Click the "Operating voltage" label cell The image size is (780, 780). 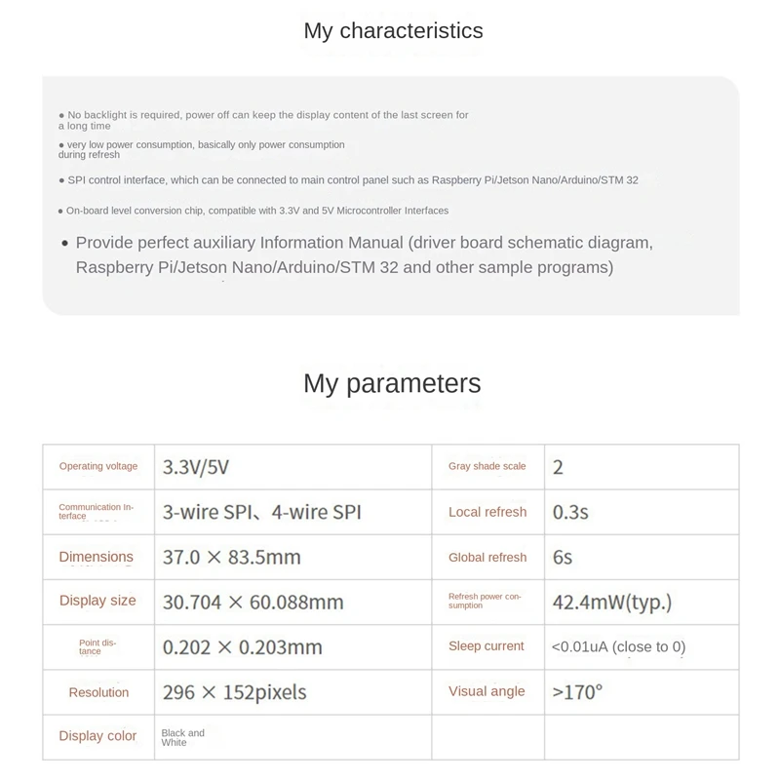click(x=98, y=466)
